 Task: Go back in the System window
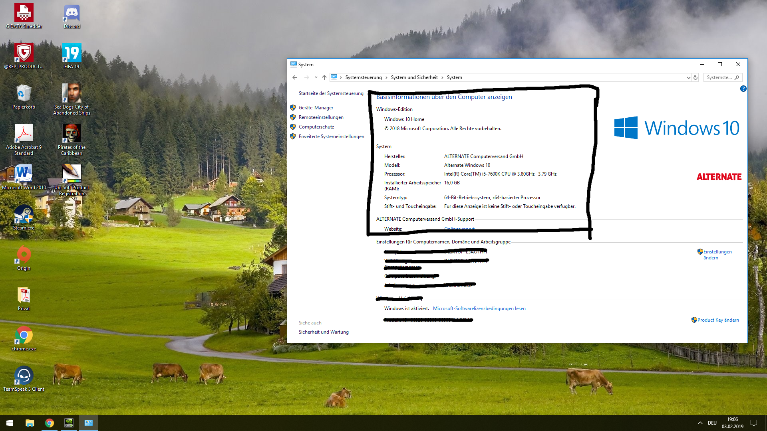295,77
